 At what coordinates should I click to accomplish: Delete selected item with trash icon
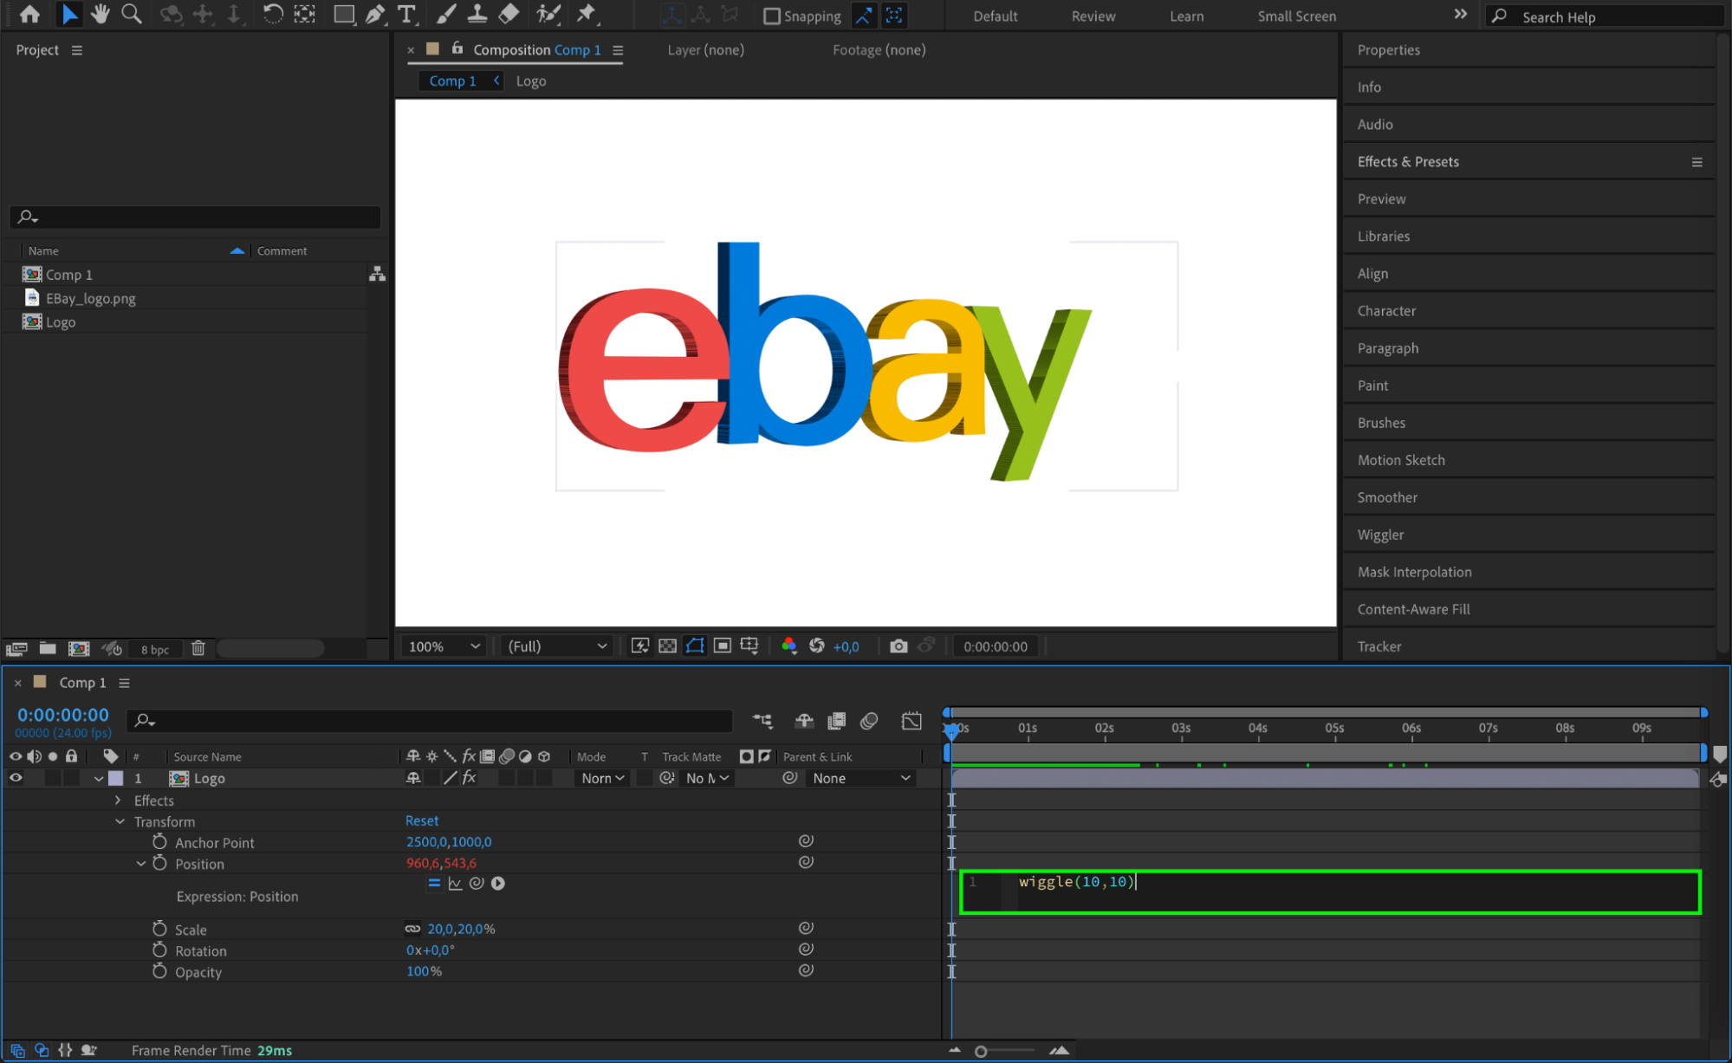pyautogui.click(x=198, y=648)
